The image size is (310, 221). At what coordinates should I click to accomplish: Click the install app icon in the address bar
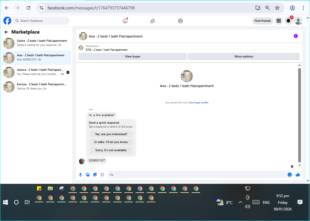[258, 8]
